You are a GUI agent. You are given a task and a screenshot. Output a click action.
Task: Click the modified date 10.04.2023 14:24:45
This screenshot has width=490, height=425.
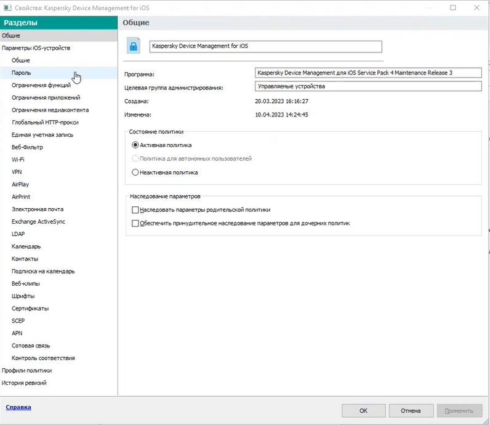(x=281, y=115)
